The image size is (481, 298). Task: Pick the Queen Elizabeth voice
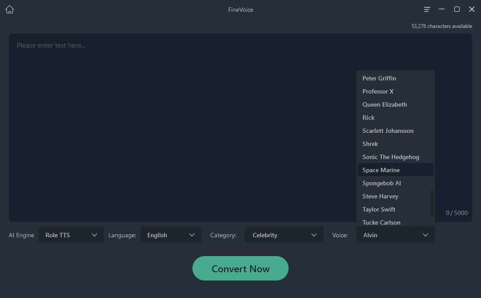pos(395,104)
